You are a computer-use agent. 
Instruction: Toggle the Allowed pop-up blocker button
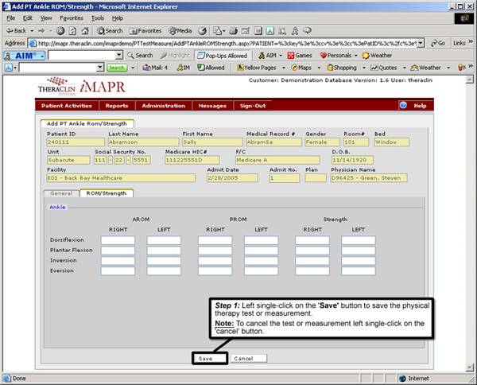[x=211, y=68]
